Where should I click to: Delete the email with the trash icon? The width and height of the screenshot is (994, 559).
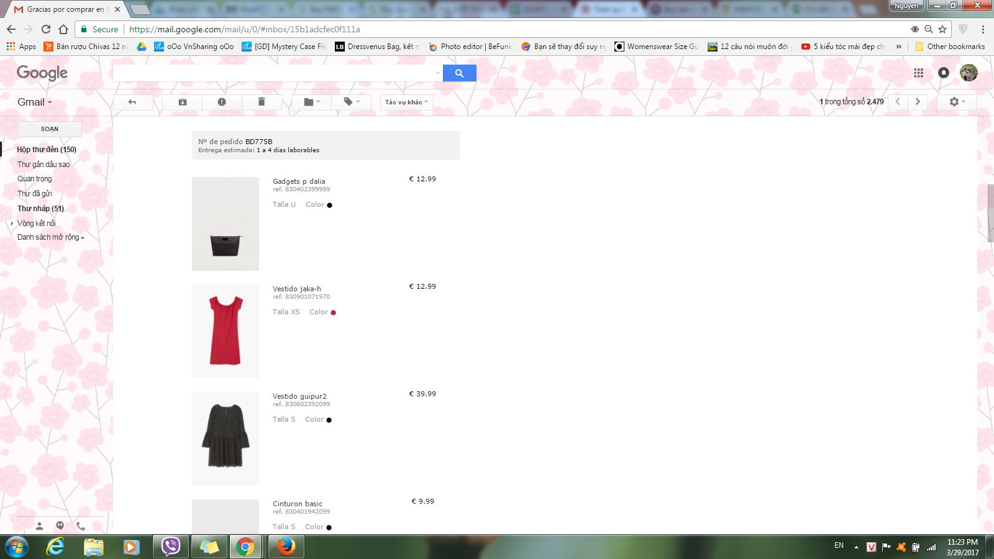click(x=262, y=102)
